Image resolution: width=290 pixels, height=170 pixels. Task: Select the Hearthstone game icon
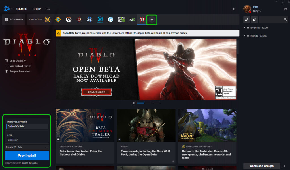coord(58,19)
